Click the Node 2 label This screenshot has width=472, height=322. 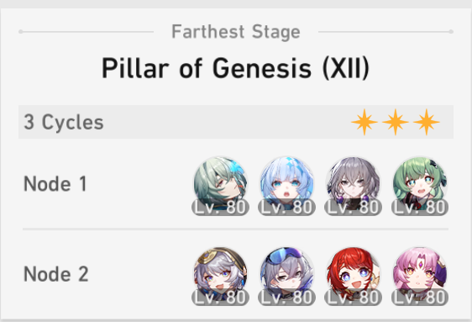tap(56, 274)
